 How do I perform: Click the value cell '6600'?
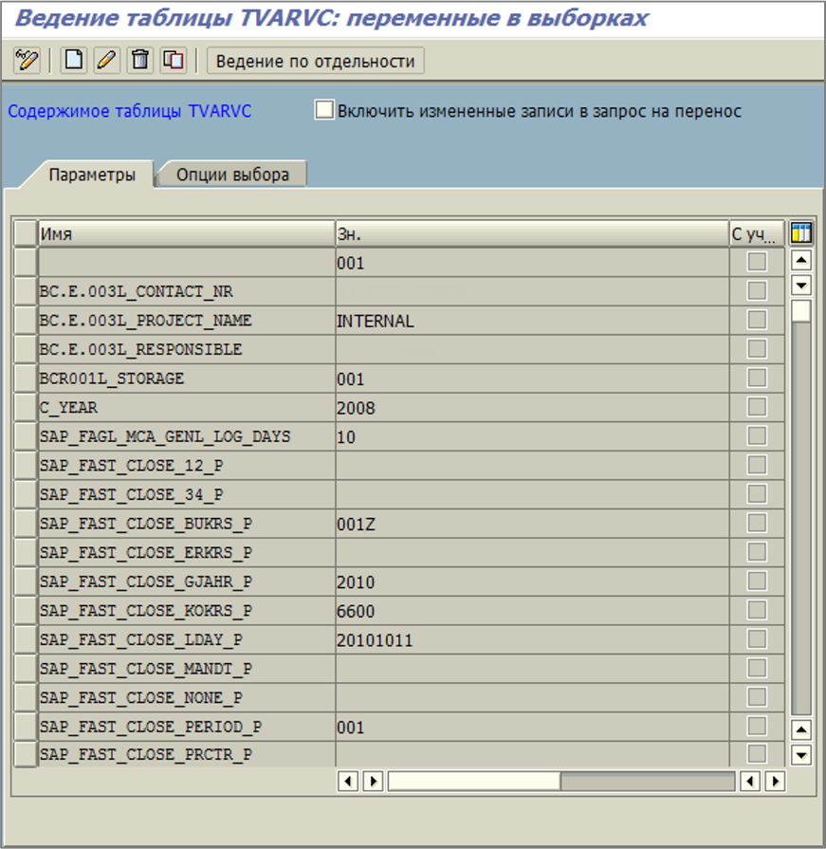(532, 611)
